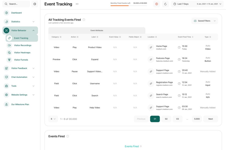This screenshot has width=226, height=150.
Task: Click the Dashboard icon in sidebar
Action: (7, 13)
